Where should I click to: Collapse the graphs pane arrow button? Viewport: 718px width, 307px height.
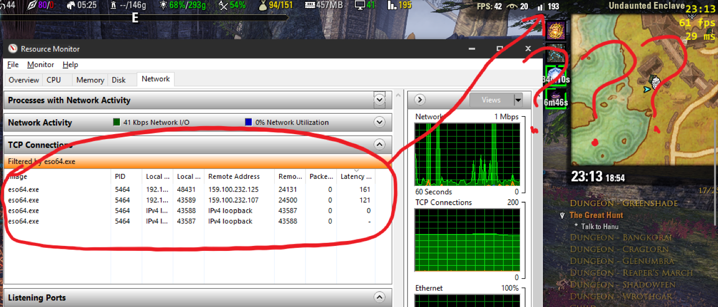tap(419, 100)
